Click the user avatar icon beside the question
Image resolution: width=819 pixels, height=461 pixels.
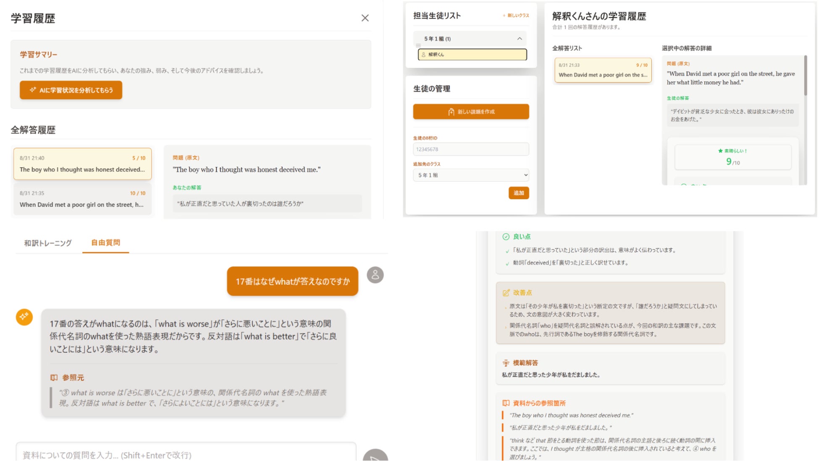point(375,275)
